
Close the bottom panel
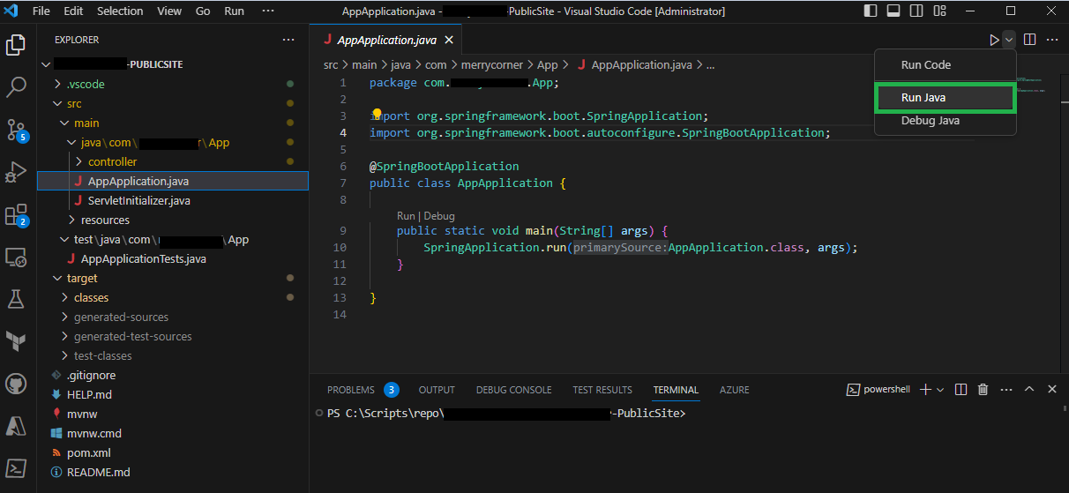(1052, 389)
